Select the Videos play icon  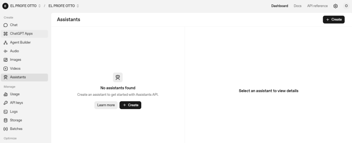coord(5,68)
